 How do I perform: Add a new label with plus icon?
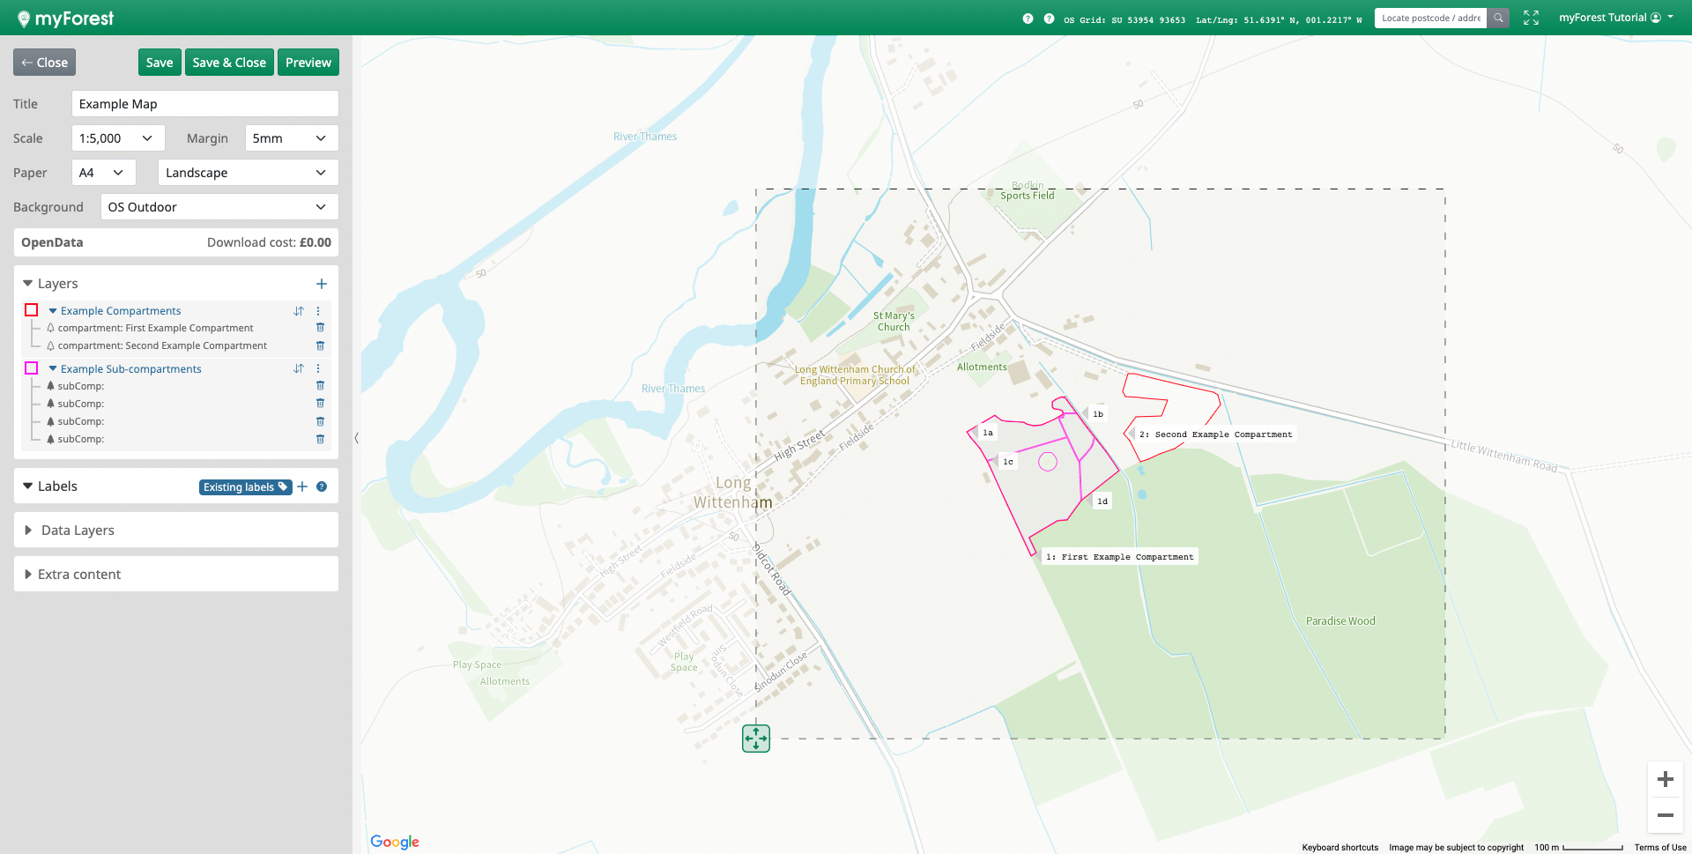pos(302,486)
